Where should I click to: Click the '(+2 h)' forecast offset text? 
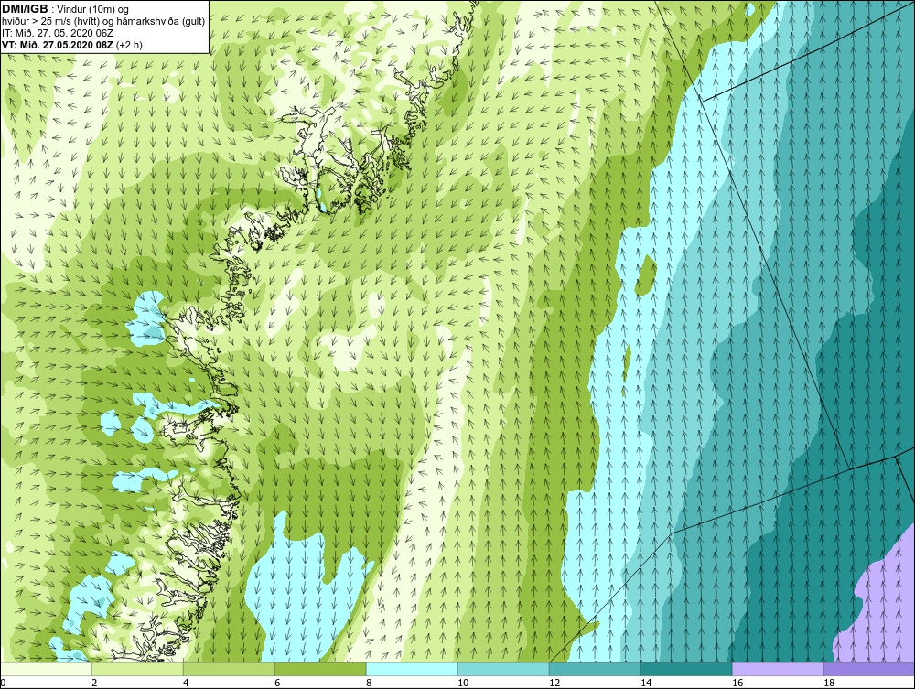pyautogui.click(x=130, y=45)
